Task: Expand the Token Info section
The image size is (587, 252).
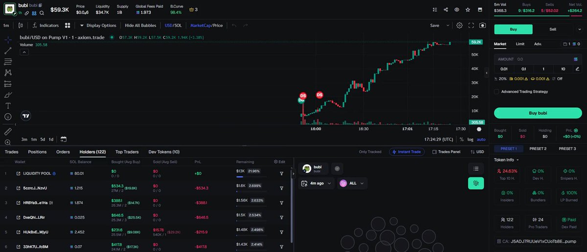Action: [506, 160]
